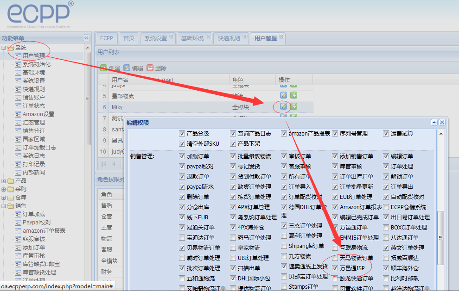459x291 pixels.
Task: Collapse the 功能菜单 sidebar with double-arrow icon
Action: click(x=86, y=38)
